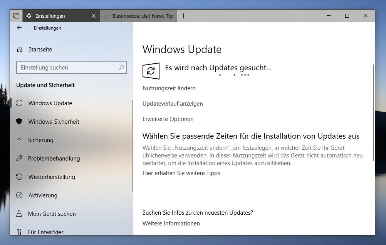Click the Problembehandlung wrench icon
386x245 pixels.
[19, 158]
